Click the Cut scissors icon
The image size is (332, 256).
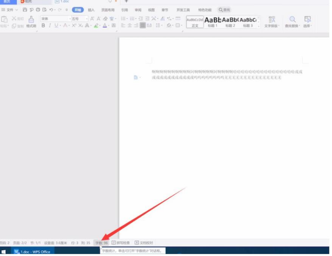14,19
